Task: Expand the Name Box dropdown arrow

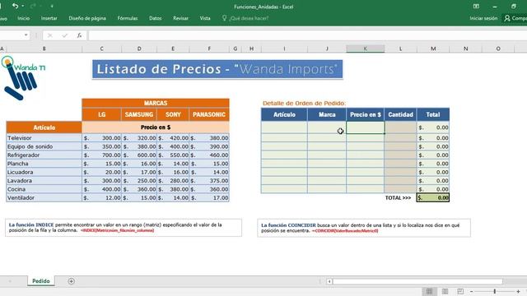Action: 26,35
